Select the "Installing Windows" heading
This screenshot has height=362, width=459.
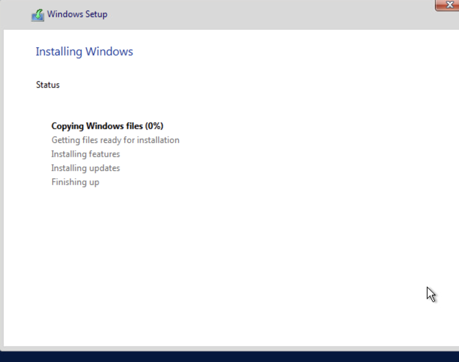coord(84,52)
